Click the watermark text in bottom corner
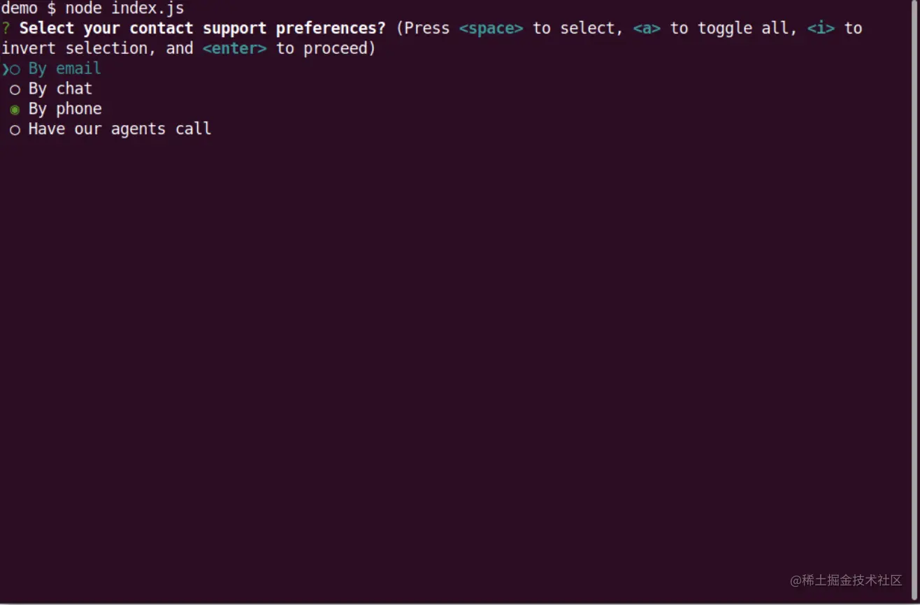 [847, 581]
